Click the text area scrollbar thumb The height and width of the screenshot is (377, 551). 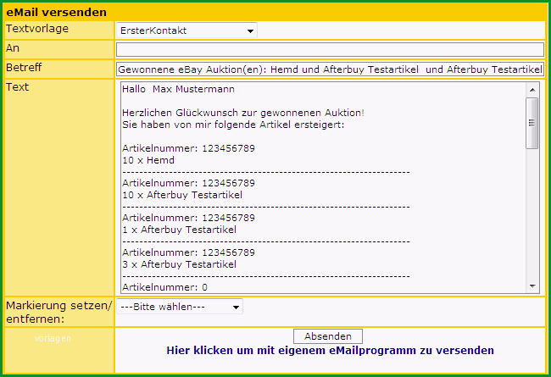pos(532,124)
